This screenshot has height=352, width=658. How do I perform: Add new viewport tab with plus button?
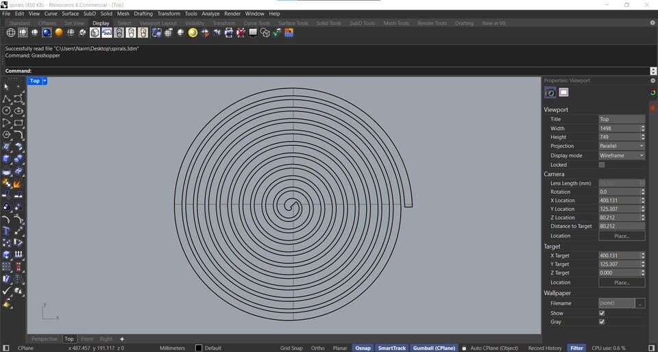122,339
